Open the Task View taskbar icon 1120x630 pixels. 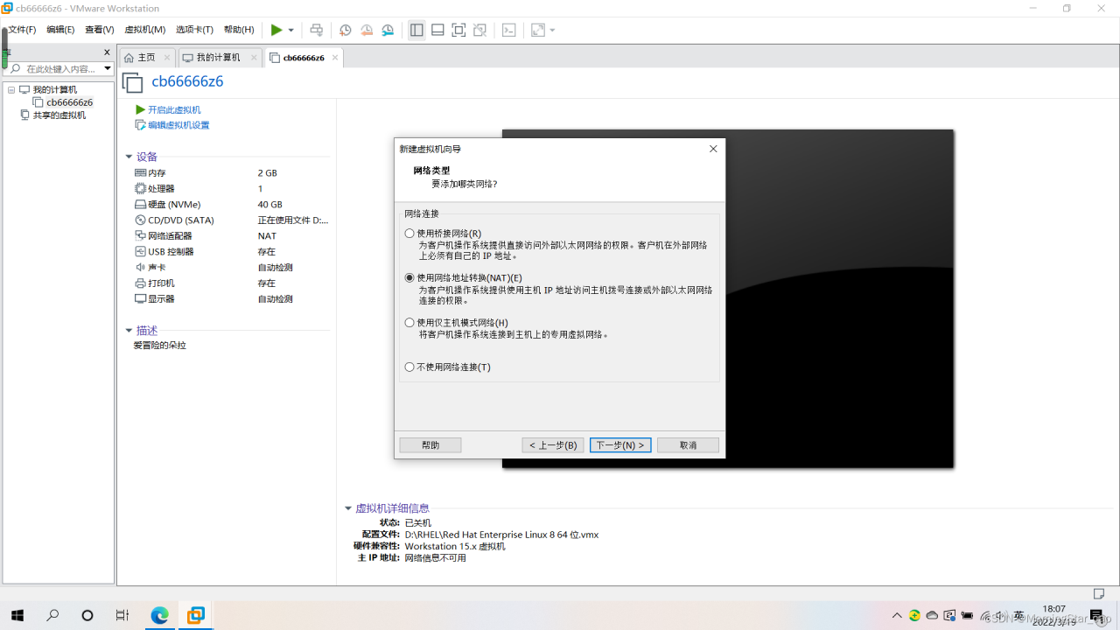pos(122,615)
